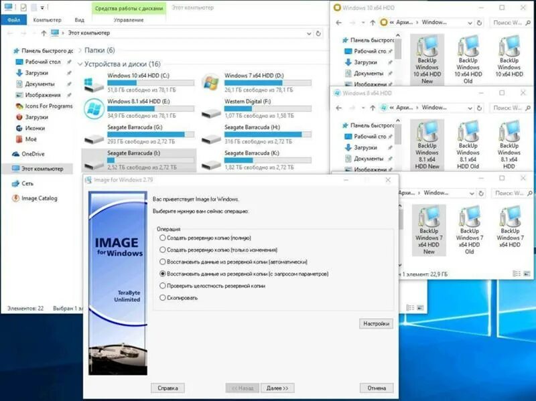
Task: Select BackUp Windows 7 x64 HDD Old file
Action: coord(470,230)
